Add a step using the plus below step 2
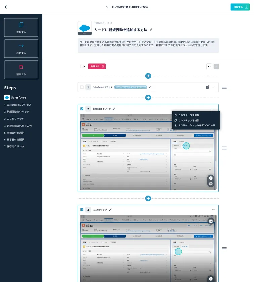254x282 pixels. pyautogui.click(x=148, y=198)
